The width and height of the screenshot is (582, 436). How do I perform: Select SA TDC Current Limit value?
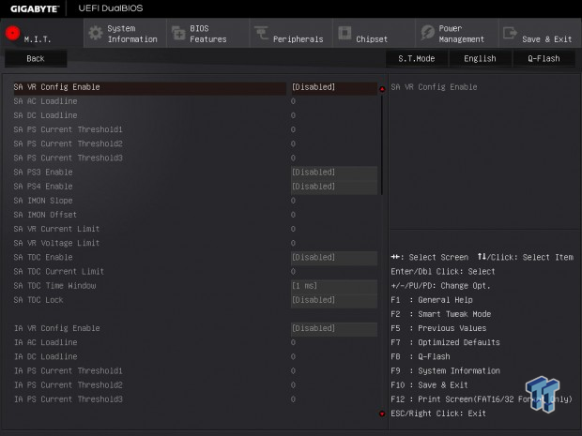293,272
